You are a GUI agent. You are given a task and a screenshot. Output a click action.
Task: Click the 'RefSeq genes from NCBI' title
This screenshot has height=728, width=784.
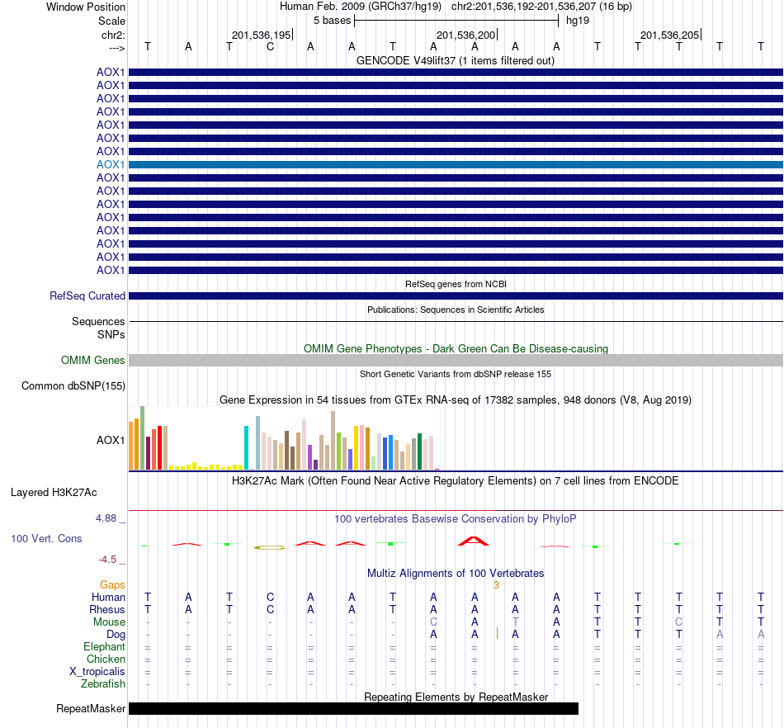pos(456,284)
